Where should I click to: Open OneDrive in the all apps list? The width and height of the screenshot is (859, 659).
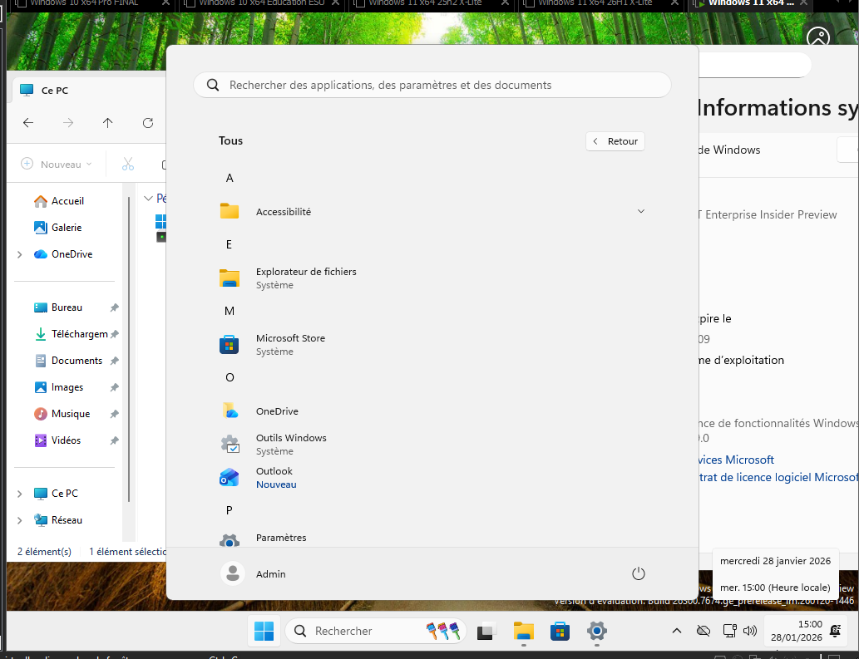click(277, 411)
